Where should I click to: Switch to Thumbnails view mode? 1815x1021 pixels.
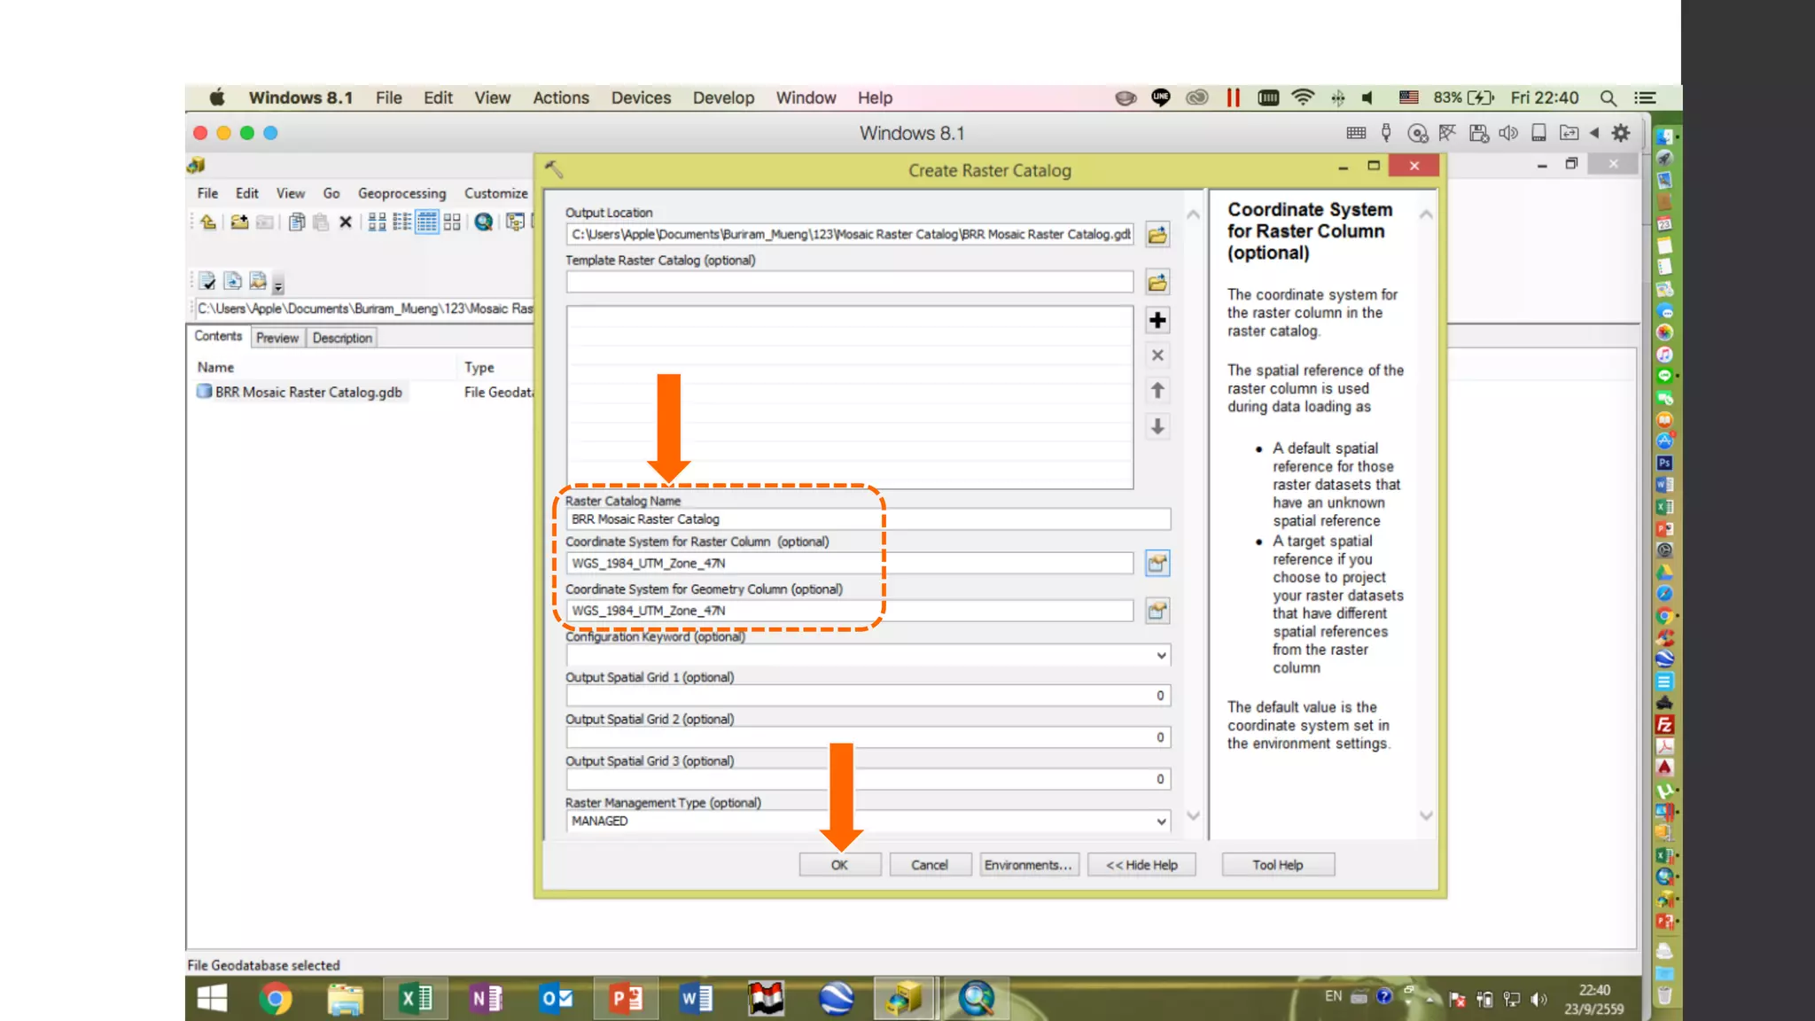[x=452, y=222]
